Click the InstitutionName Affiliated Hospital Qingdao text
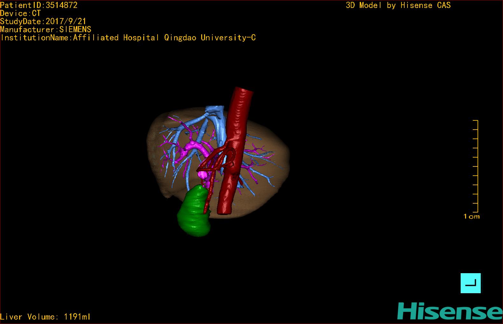The width and height of the screenshot is (503, 324). [128, 38]
